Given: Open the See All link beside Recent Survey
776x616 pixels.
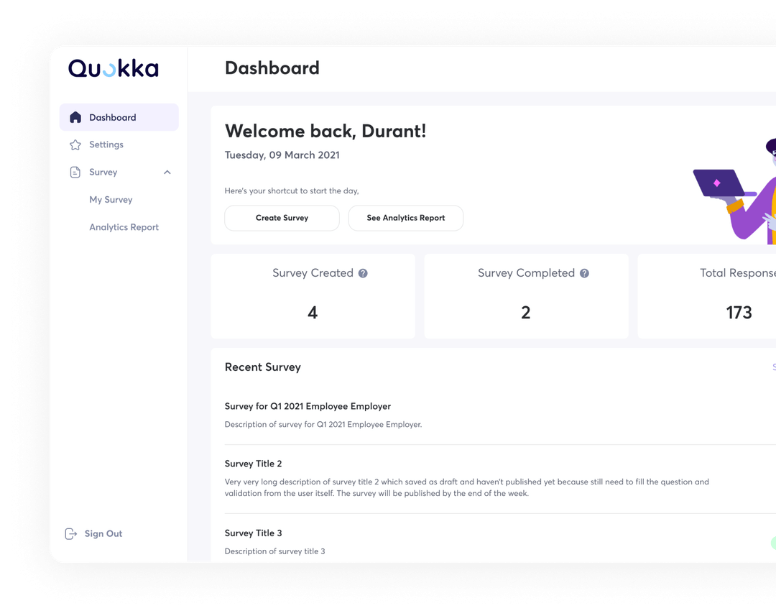Looking at the screenshot, I should [774, 367].
